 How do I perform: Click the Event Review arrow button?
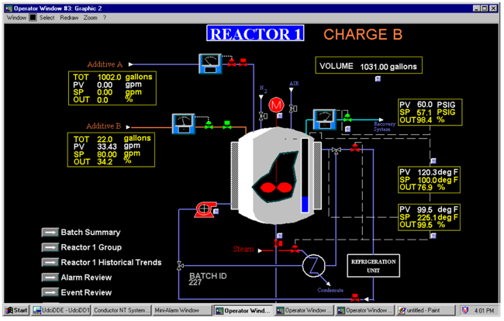[50, 292]
